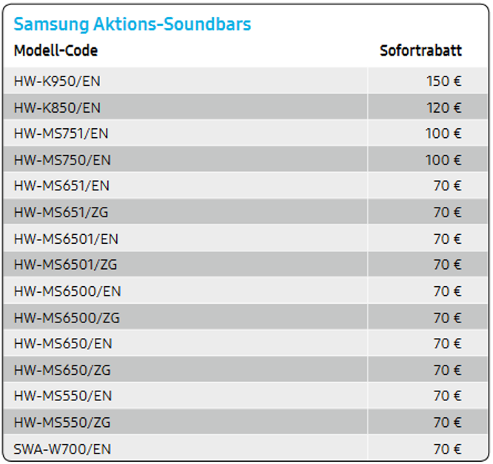The width and height of the screenshot is (493, 464).
Task: Select the HW-MS550/EN model code
Action: [62, 396]
